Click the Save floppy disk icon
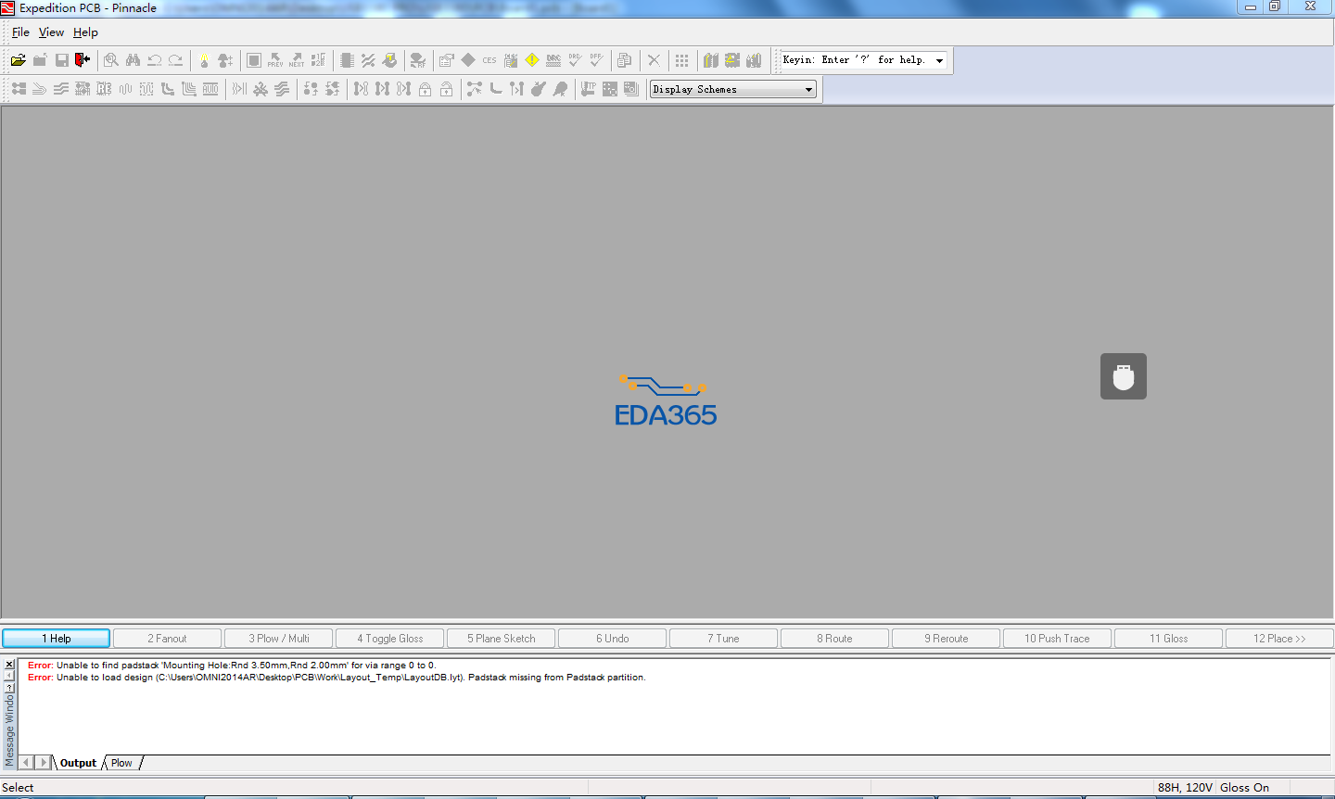This screenshot has height=799, width=1335. 61,60
